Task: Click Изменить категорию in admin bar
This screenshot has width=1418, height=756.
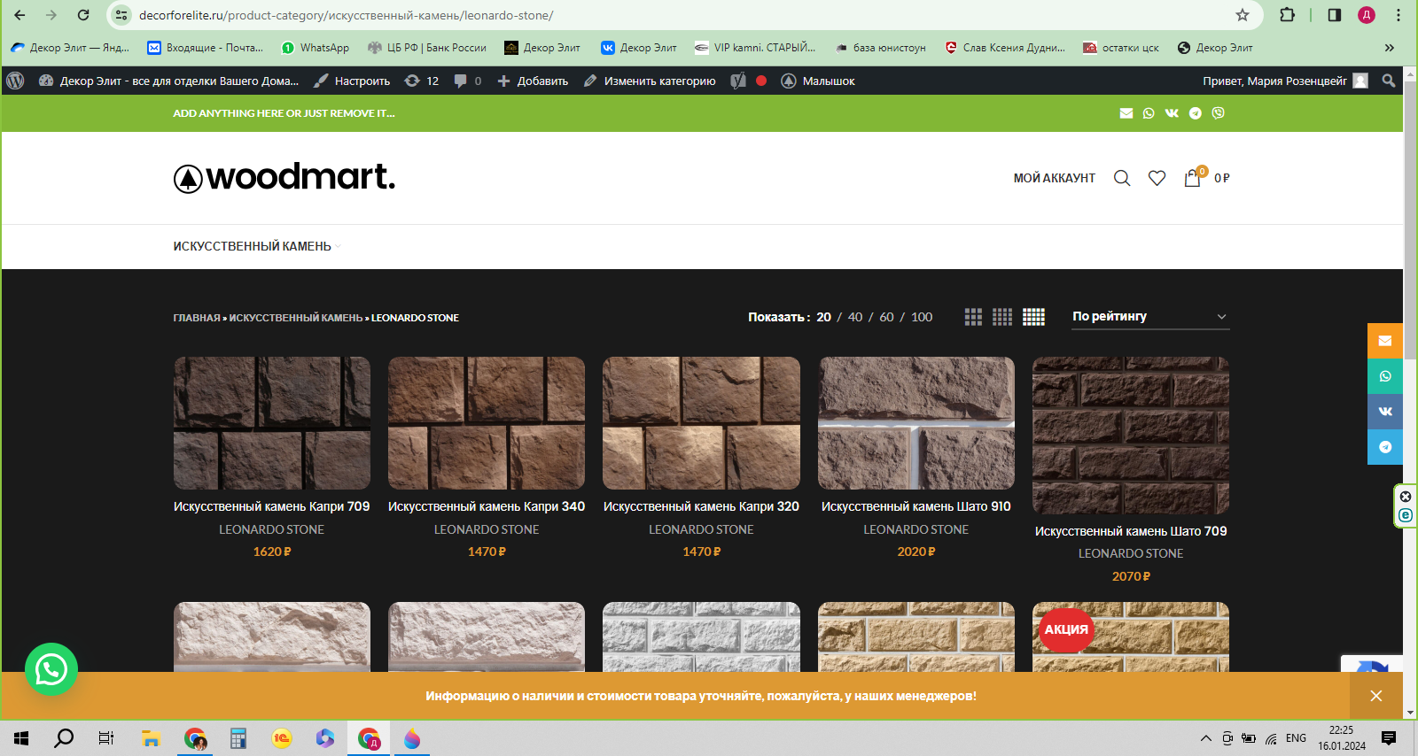Action: click(x=650, y=81)
